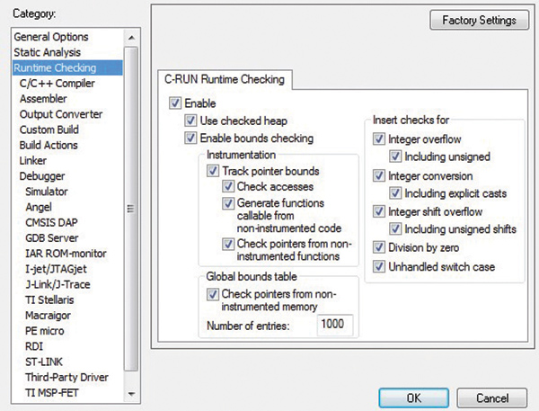Cancel the options dialog
Screen dimensions: 539x411
tap(491, 398)
